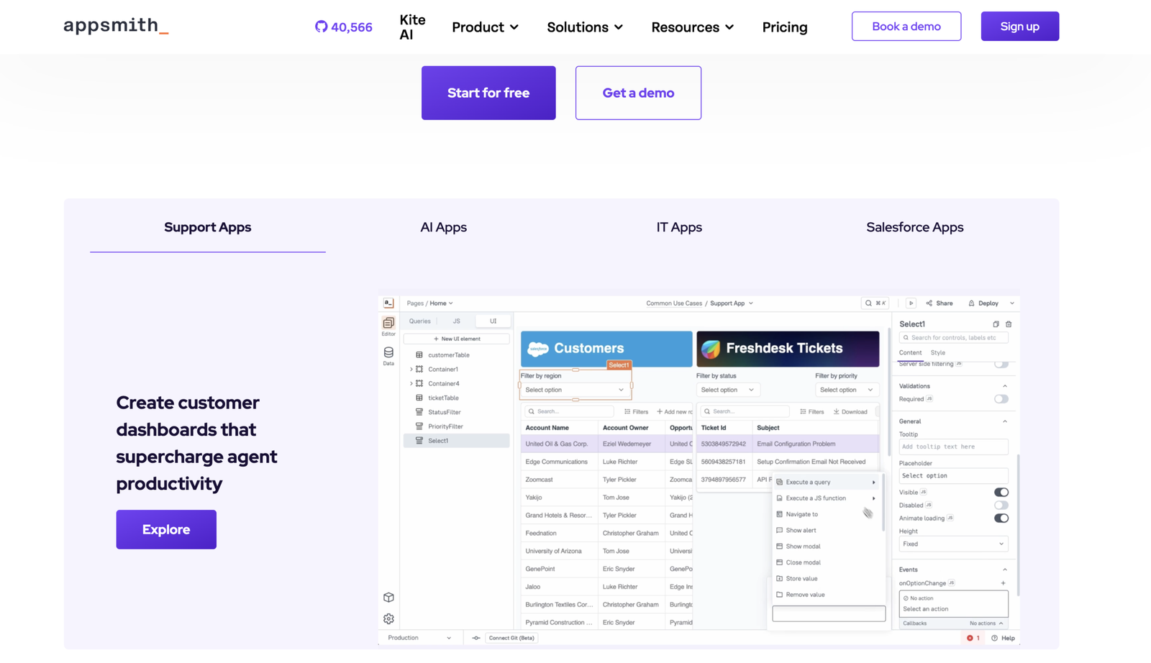Click the customers table search field
Screen dimensions: 1151x663
[x=569, y=412]
